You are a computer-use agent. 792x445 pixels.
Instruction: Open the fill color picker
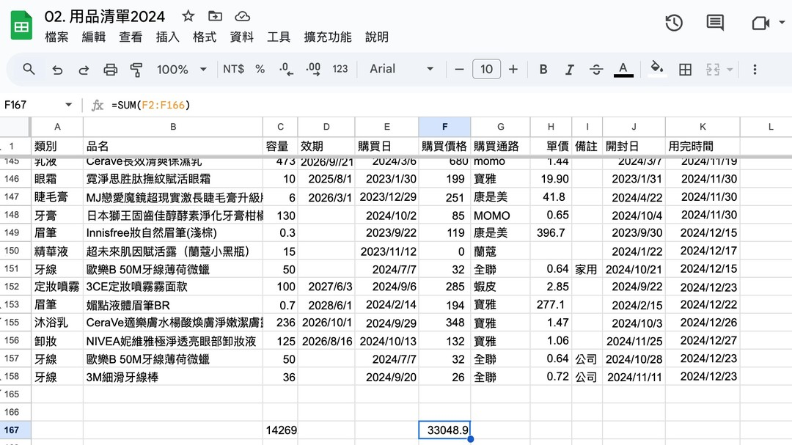[657, 69]
